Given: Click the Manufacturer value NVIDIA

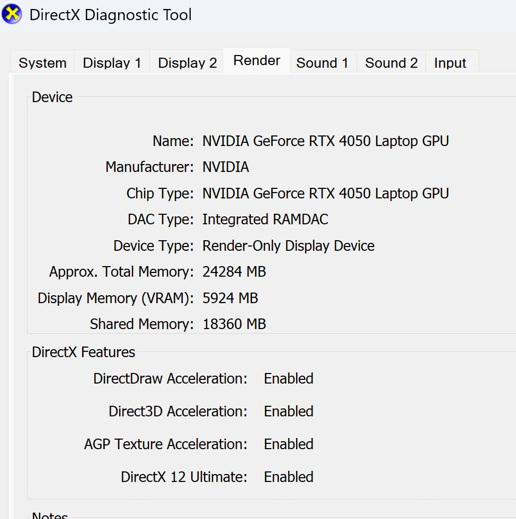Looking at the screenshot, I should pos(225,167).
